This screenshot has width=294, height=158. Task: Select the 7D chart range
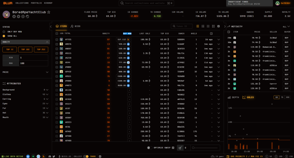[x=282, y=97]
